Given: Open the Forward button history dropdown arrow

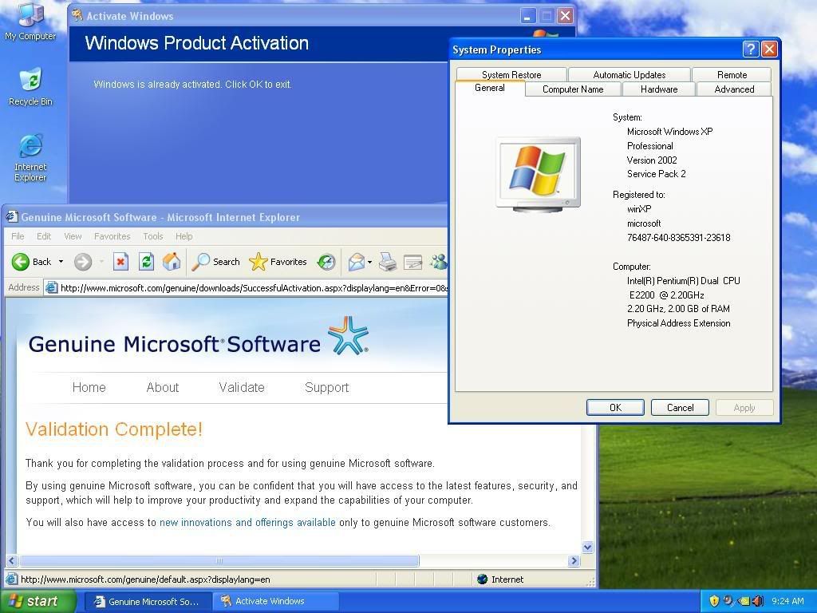Looking at the screenshot, I should tap(101, 262).
